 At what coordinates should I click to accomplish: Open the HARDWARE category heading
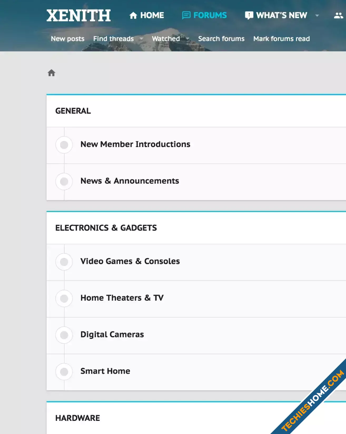[x=78, y=418]
